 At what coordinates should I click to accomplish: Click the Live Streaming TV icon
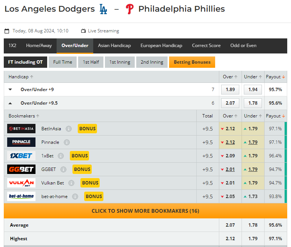(x=83, y=31)
